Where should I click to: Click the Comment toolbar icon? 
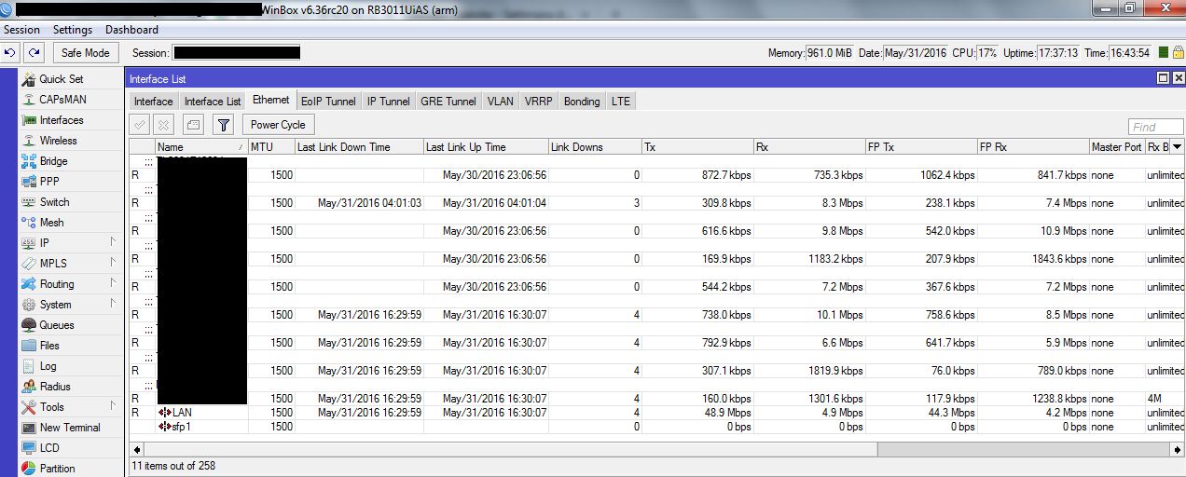click(x=193, y=124)
